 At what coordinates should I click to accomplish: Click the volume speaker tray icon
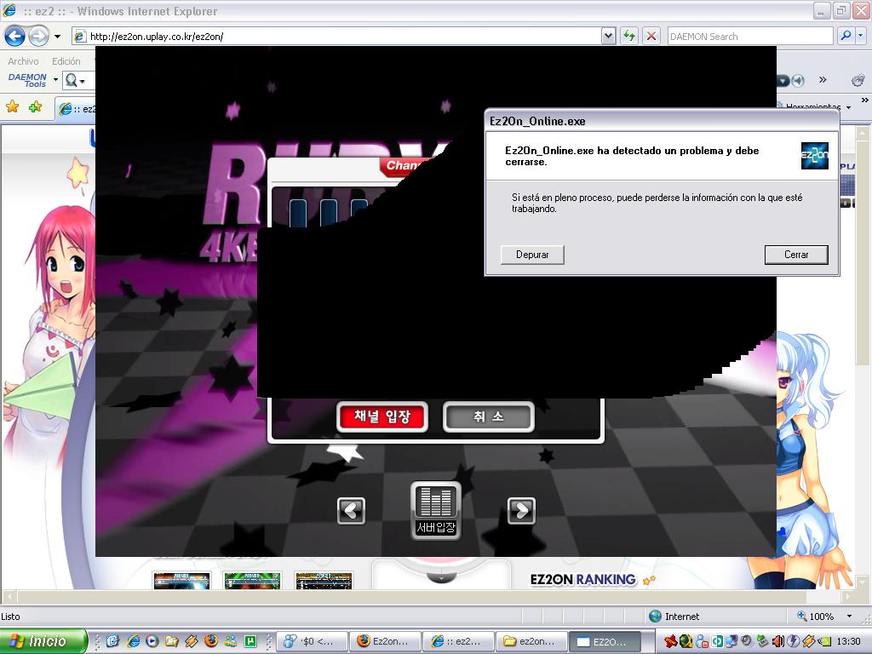click(777, 641)
